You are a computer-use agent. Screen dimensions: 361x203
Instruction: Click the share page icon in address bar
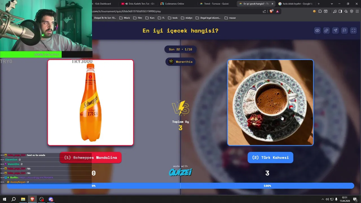tap(264, 11)
